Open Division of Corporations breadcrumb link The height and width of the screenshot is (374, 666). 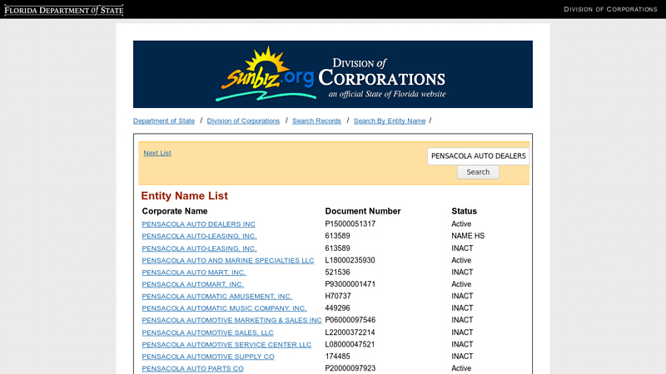243,121
